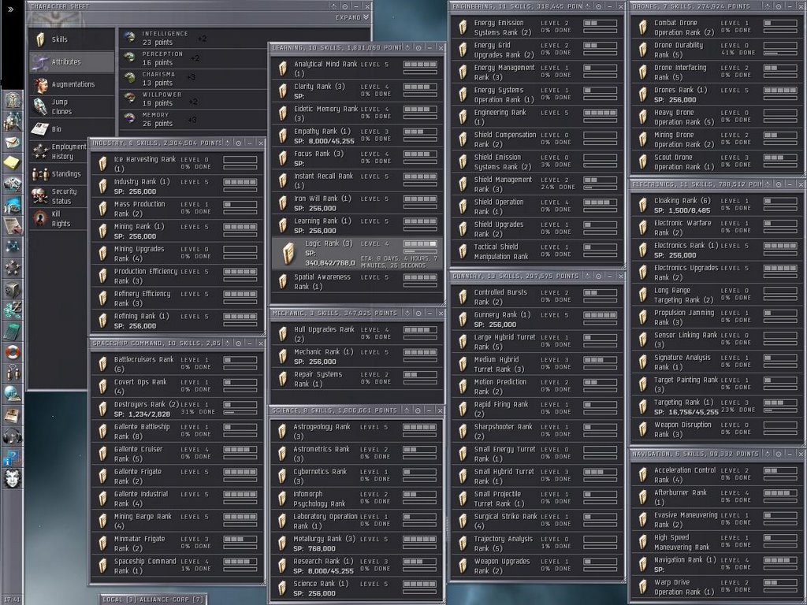Image resolution: width=807 pixels, height=605 pixels.
Task: Open the wallet icon with the Z symbol
Action: pyautogui.click(x=12, y=310)
